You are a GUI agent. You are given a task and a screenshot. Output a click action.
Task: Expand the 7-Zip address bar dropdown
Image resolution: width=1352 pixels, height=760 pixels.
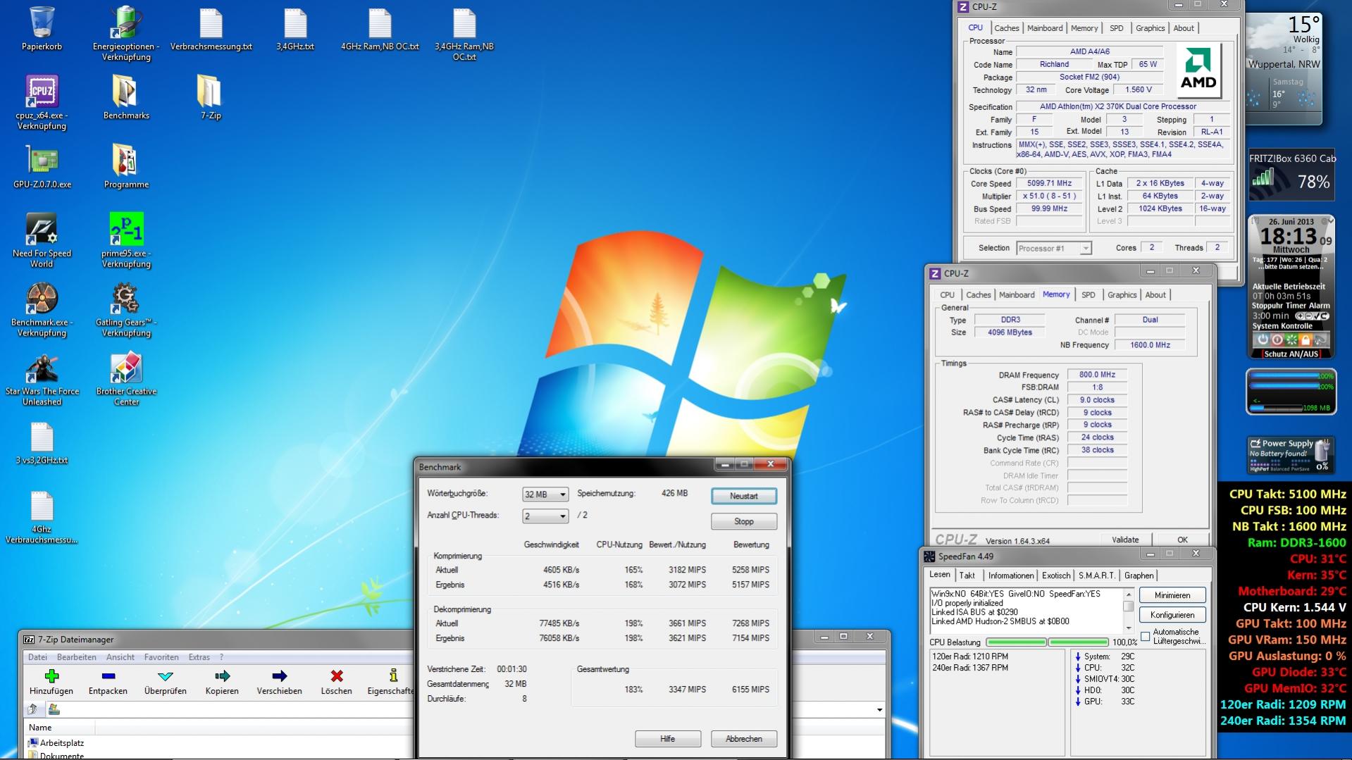pyautogui.click(x=879, y=710)
